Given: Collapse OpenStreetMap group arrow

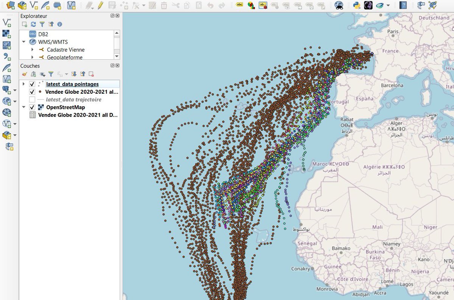Looking at the screenshot, I should (24, 107).
